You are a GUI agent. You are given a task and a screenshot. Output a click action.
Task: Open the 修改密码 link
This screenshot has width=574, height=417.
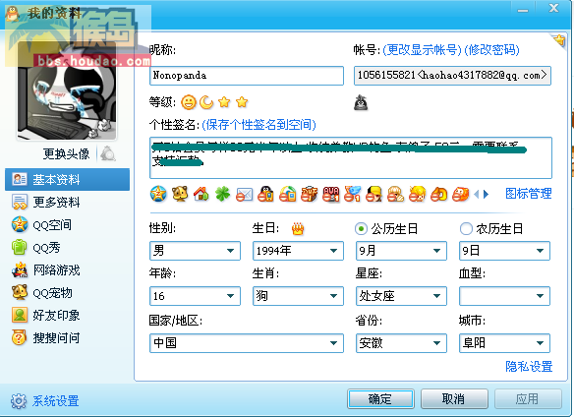491,49
